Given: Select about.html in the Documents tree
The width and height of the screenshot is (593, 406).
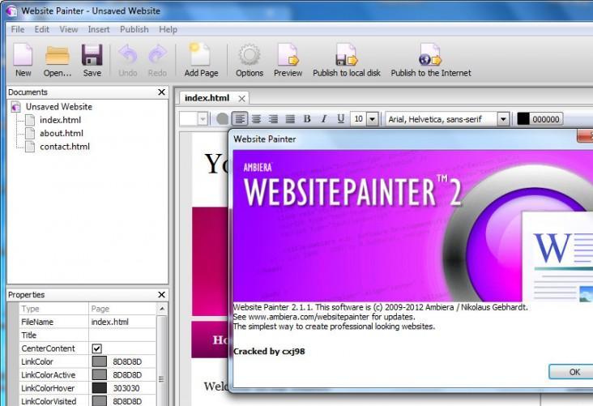Looking at the screenshot, I should click(61, 133).
